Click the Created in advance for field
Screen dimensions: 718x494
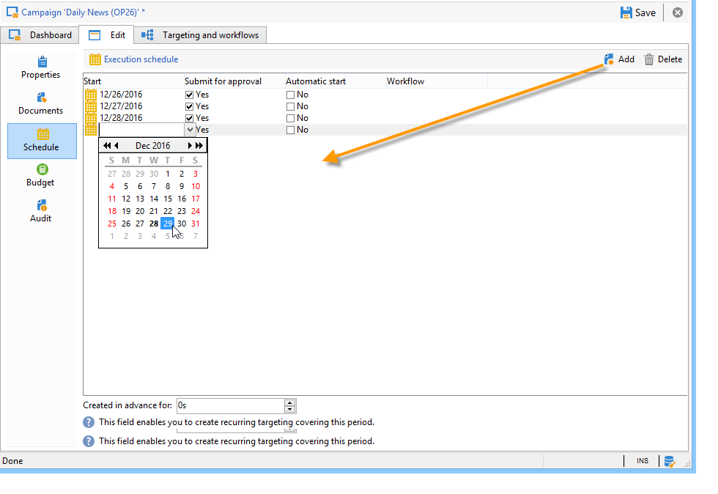click(x=230, y=406)
